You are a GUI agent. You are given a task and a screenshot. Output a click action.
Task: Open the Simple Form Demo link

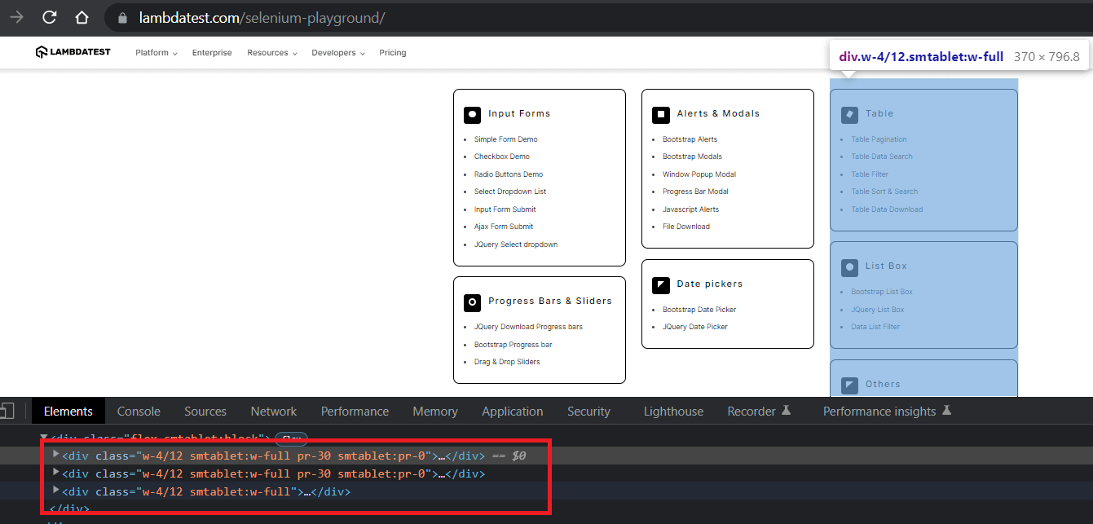(x=505, y=139)
